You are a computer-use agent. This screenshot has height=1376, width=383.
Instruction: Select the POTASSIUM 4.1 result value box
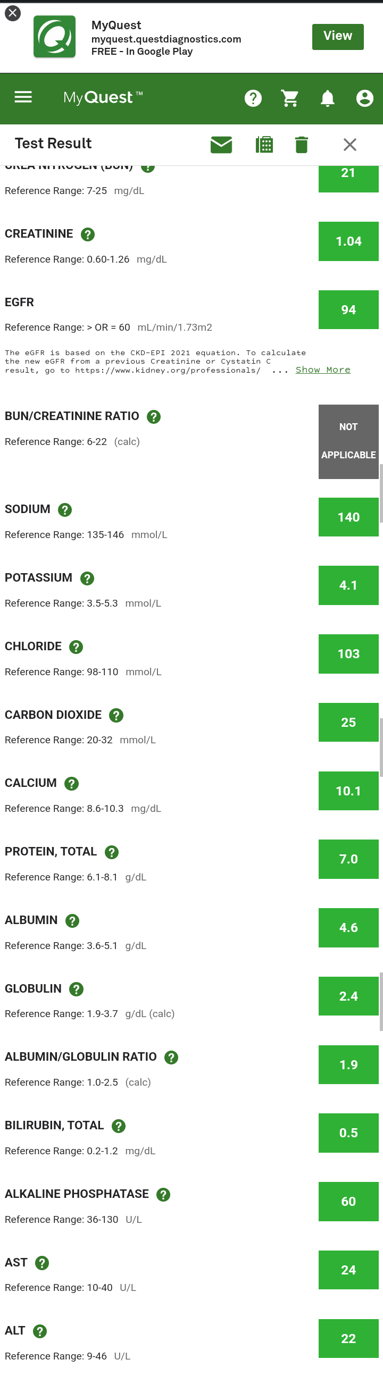coord(348,585)
